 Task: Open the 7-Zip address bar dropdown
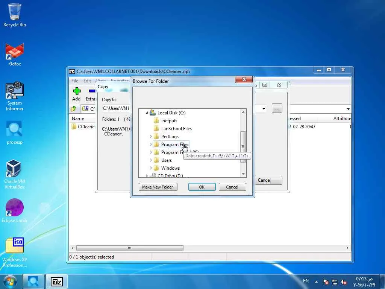[348, 109]
